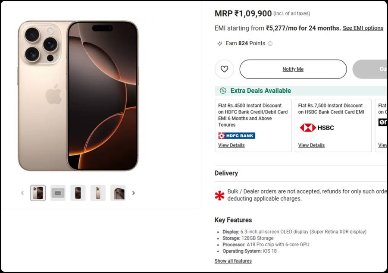Select the third thumbnail showing phone front
388x273 pixels.
click(x=78, y=193)
